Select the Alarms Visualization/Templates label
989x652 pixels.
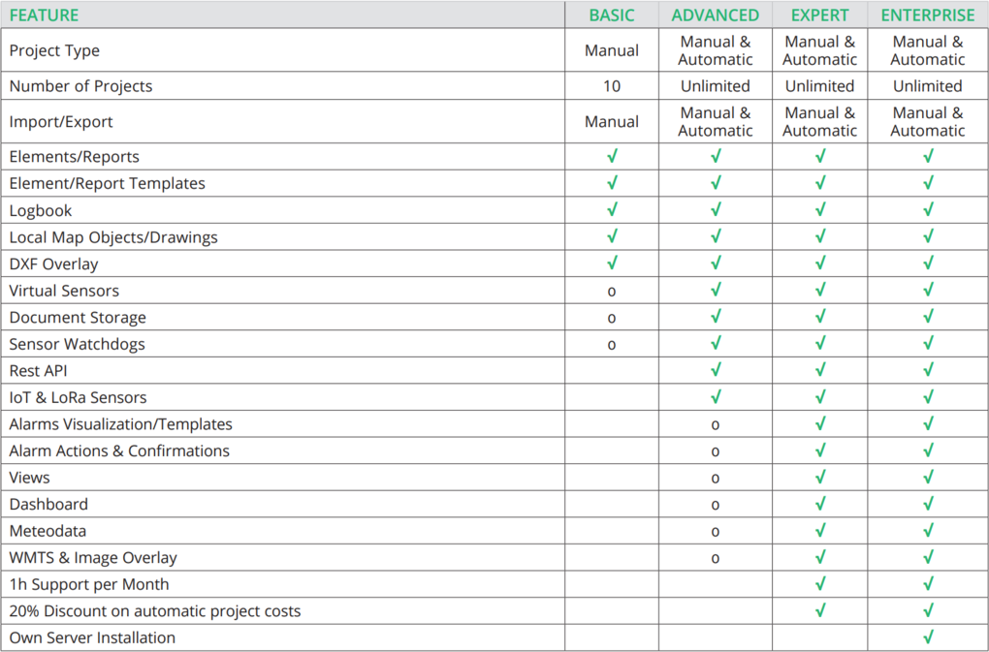point(120,424)
